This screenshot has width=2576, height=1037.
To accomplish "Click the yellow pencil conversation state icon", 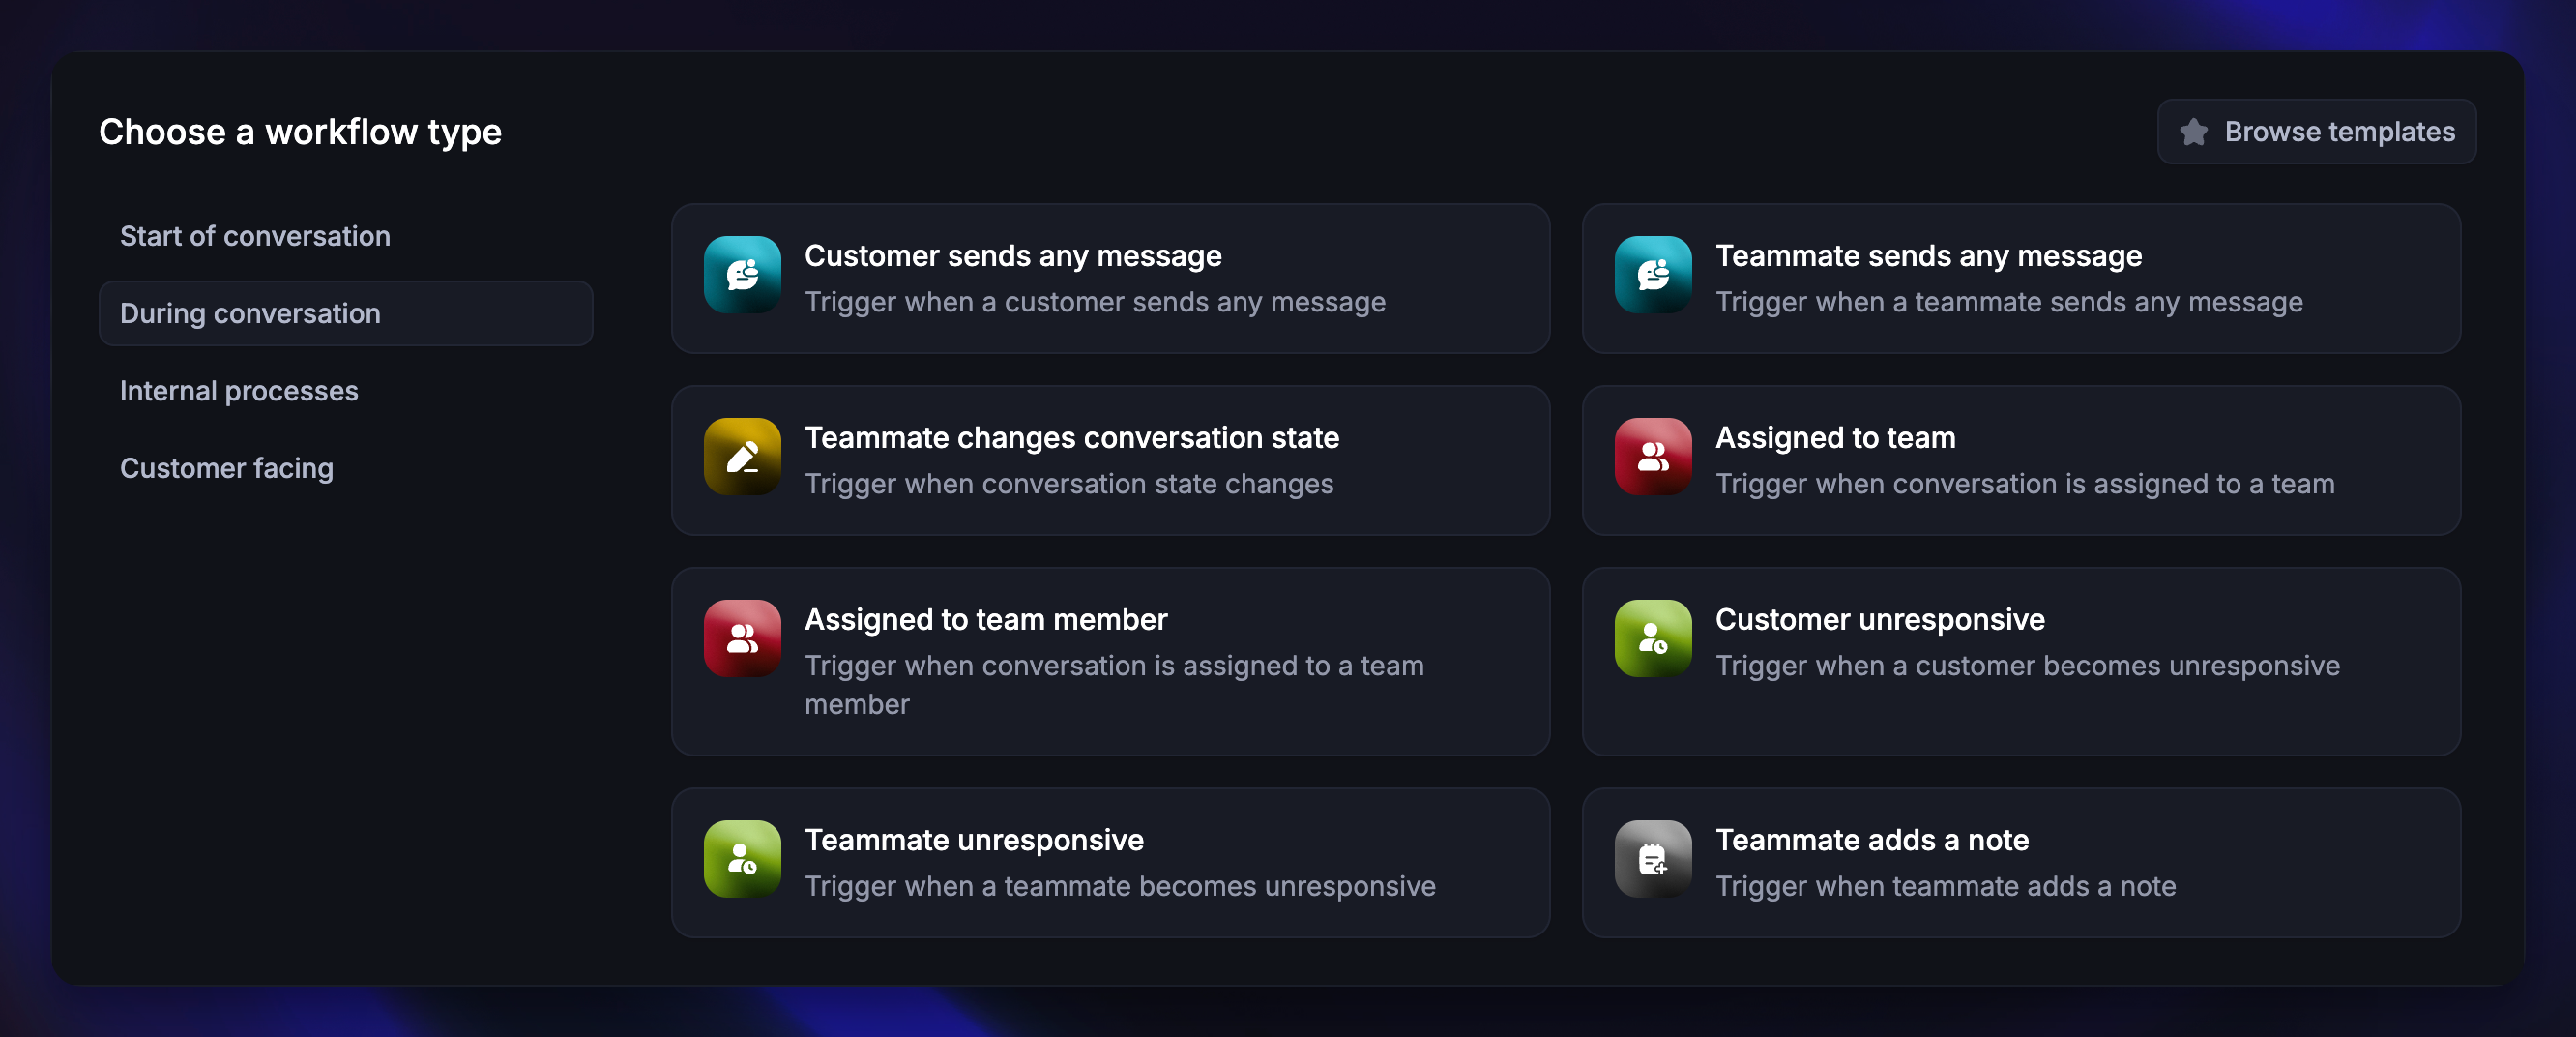I will [x=742, y=457].
